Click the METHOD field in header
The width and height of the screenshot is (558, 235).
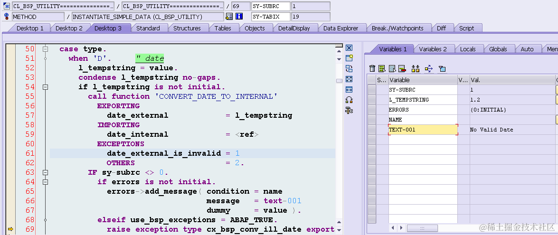click(x=38, y=17)
